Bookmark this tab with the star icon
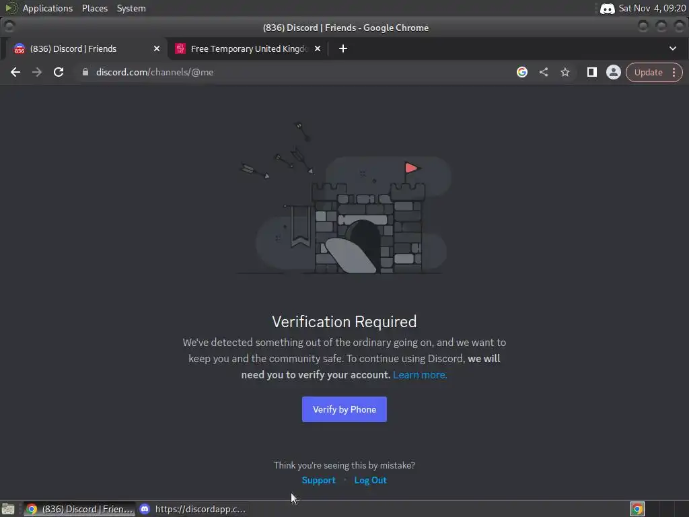 (x=565, y=72)
